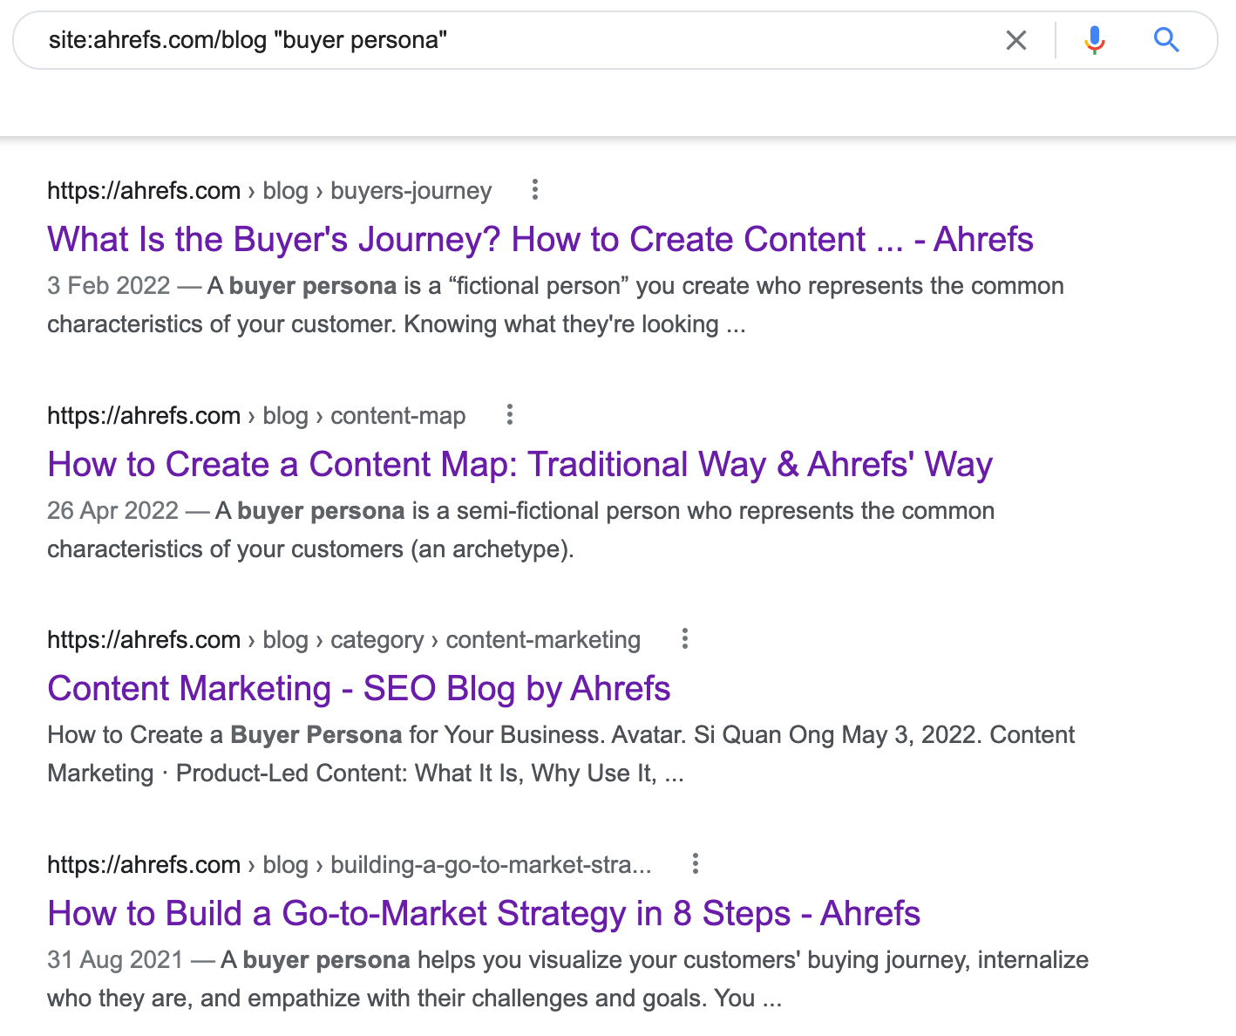Open three-dot menu for go-to-market result
The width and height of the screenshot is (1236, 1036).
click(696, 863)
